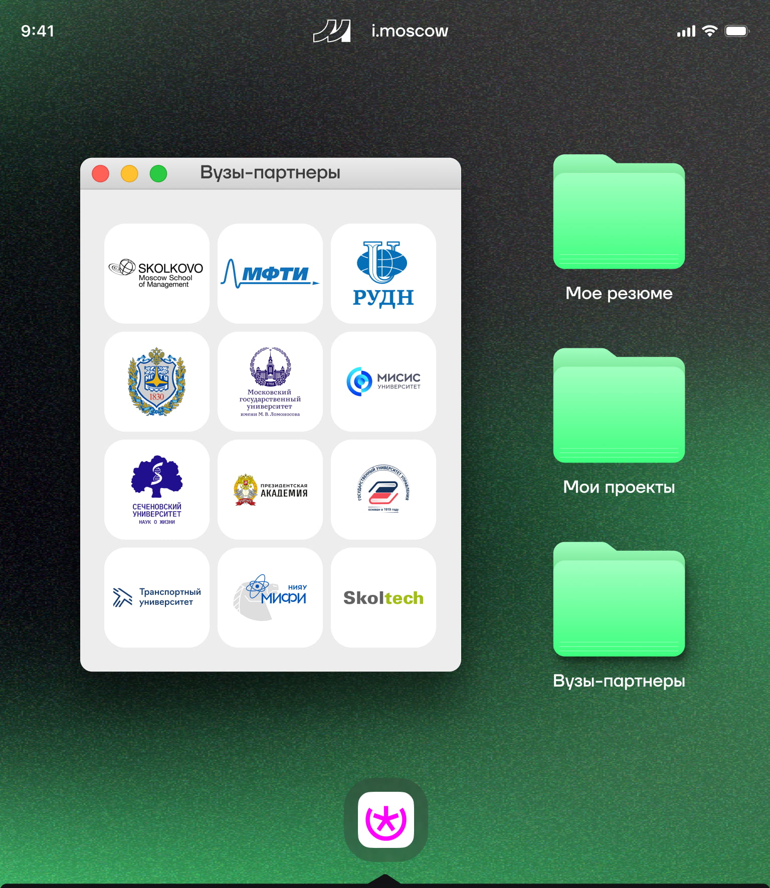Open the Сеченовский Университет tile
This screenshot has width=770, height=888.
point(156,490)
